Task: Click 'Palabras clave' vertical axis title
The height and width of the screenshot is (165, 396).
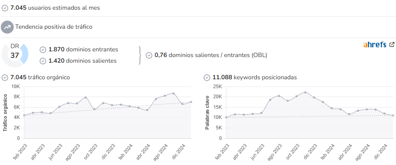Action: tap(207, 112)
